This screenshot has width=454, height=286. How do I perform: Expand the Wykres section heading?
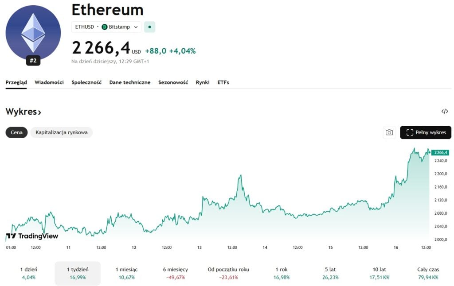23,112
